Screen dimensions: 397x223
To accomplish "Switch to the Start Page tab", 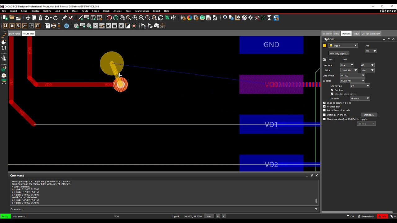I will click(x=14, y=33).
